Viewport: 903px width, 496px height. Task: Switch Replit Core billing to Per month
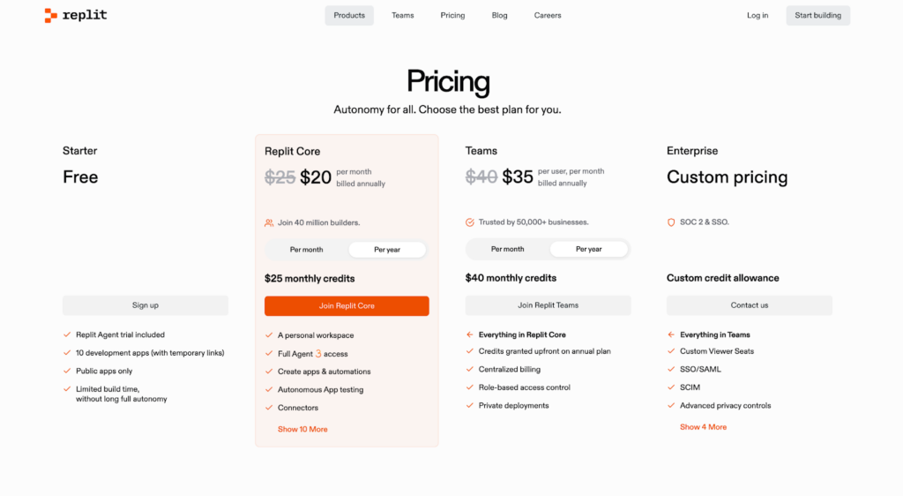pyautogui.click(x=306, y=250)
